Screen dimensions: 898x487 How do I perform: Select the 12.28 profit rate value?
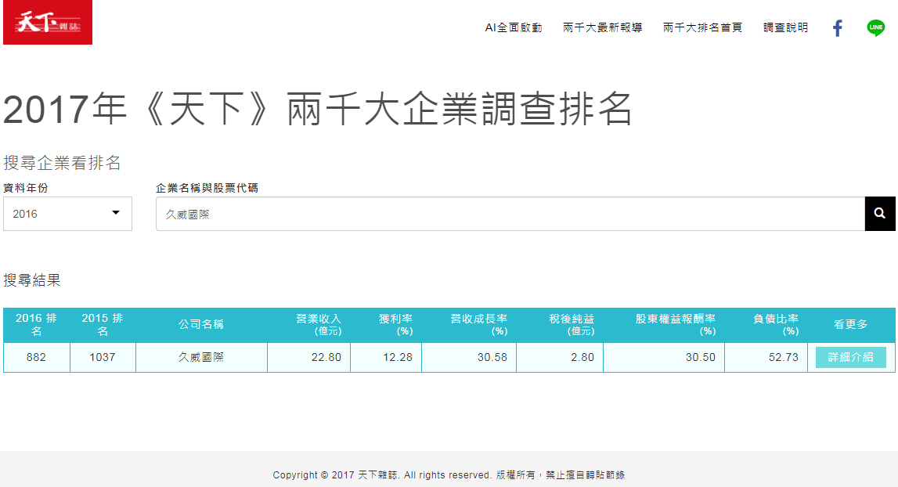[x=398, y=357]
